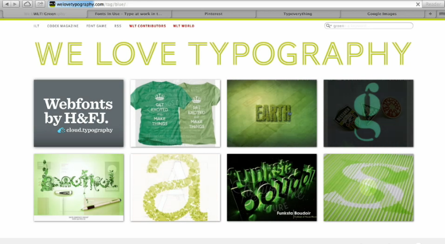Open the bubbly letter a thumbnail
The width and height of the screenshot is (445, 244).
click(x=175, y=187)
